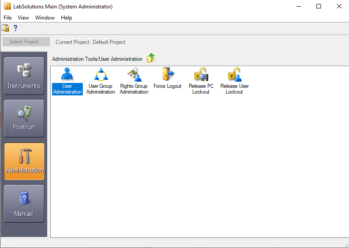Maximize the LabSolutions Main window
349x248 pixels.
click(x=319, y=6)
